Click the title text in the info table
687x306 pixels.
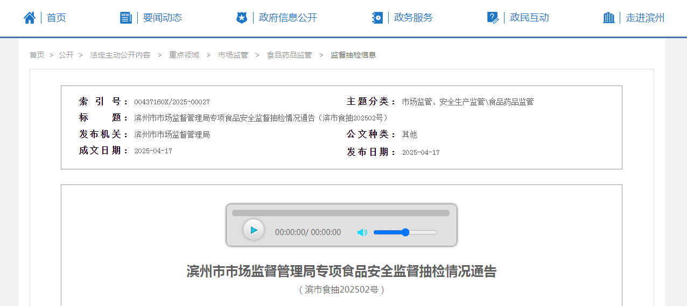(x=262, y=118)
